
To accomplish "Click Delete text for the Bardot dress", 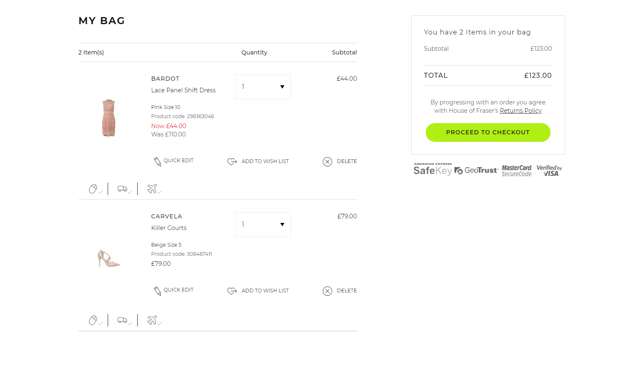I will point(347,161).
